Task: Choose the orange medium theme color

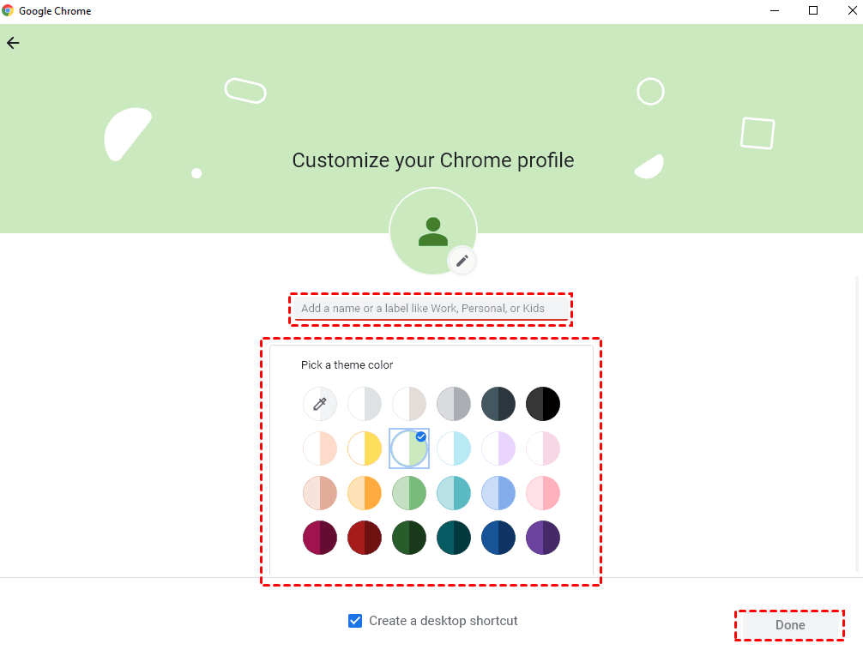Action: 365,493
